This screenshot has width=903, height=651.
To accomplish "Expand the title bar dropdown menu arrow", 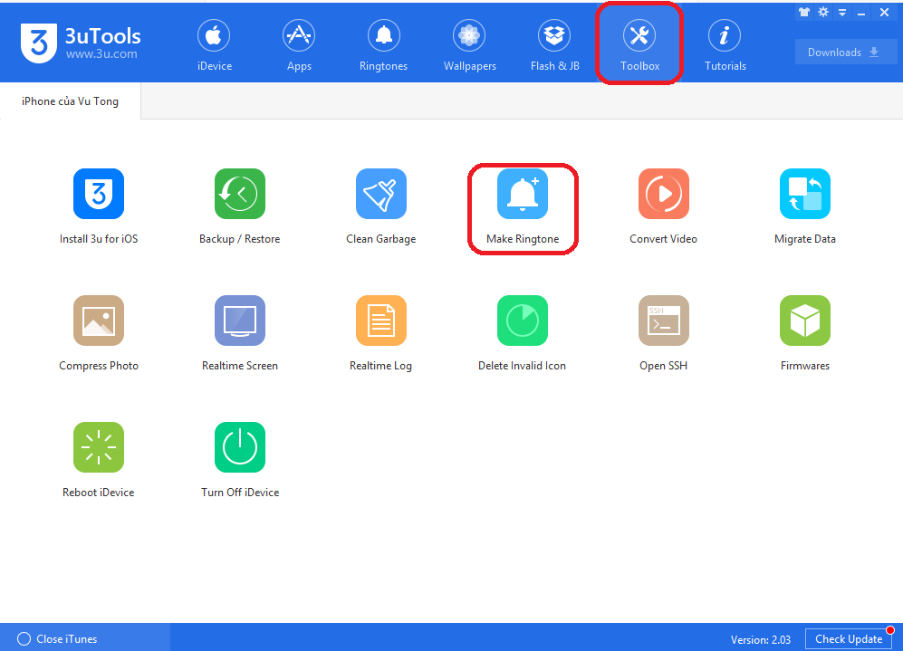I will (x=842, y=12).
